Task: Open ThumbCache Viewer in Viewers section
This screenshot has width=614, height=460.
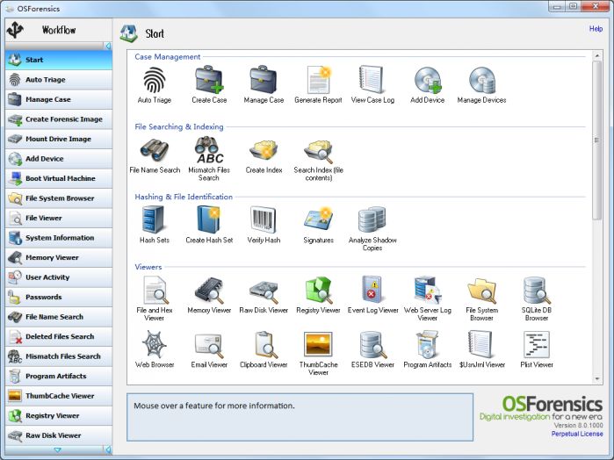Action: (318, 345)
